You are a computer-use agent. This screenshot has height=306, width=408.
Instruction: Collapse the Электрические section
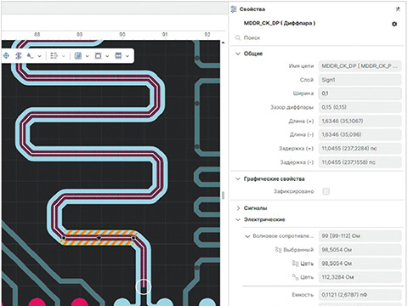pos(238,219)
